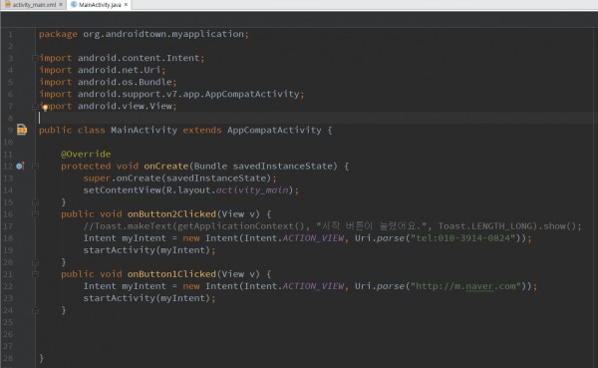This screenshot has width=598, height=368.
Task: Open the lightbulb intention on line 7
Action: click(x=45, y=108)
